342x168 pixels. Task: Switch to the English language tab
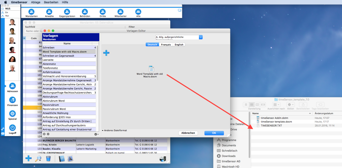click(x=179, y=44)
